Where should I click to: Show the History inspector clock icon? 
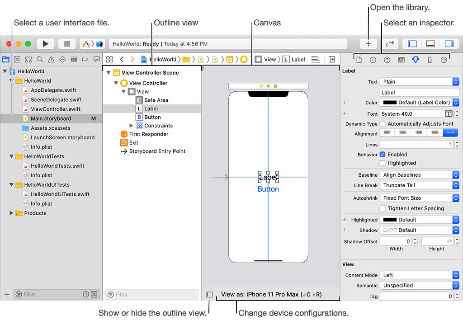(373, 60)
